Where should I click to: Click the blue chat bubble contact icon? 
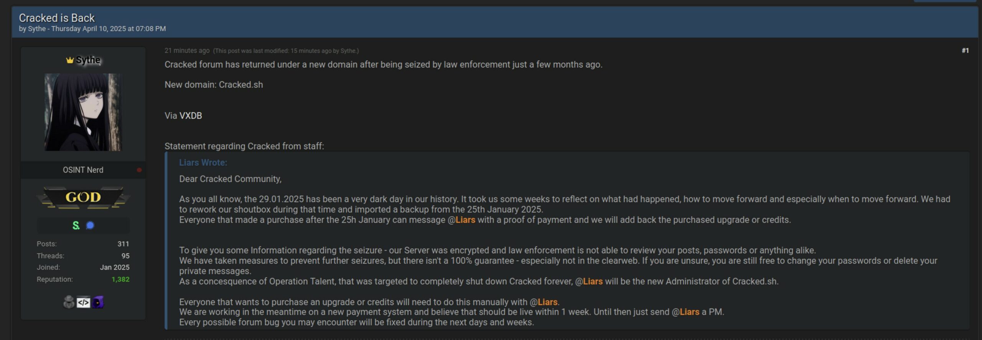click(x=90, y=225)
